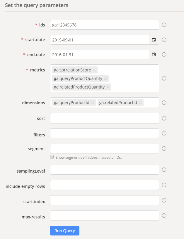Open the samplingLevel field
Image resolution: width=184 pixels, height=239 pixels.
tap(105, 170)
